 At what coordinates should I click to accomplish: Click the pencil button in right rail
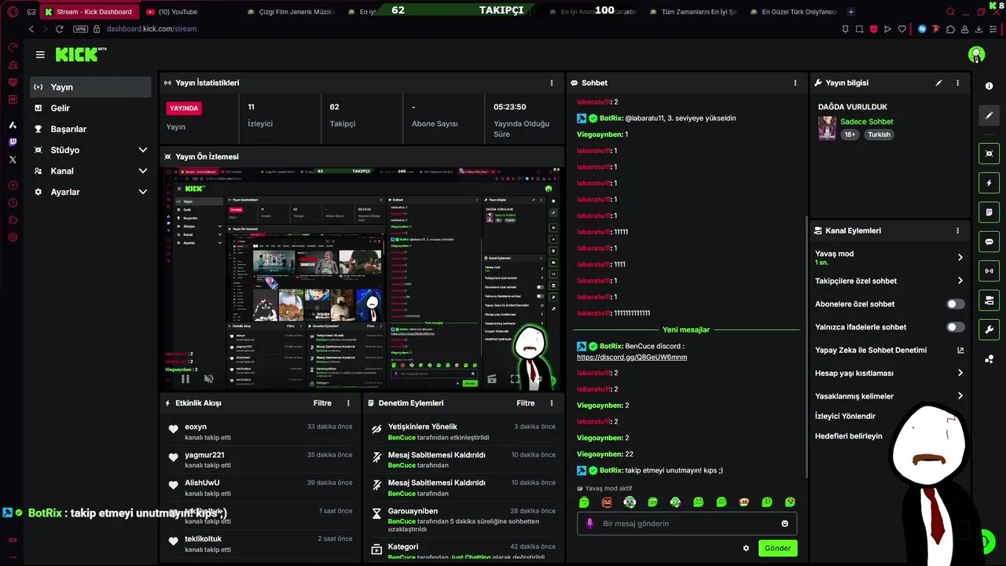[x=989, y=116]
